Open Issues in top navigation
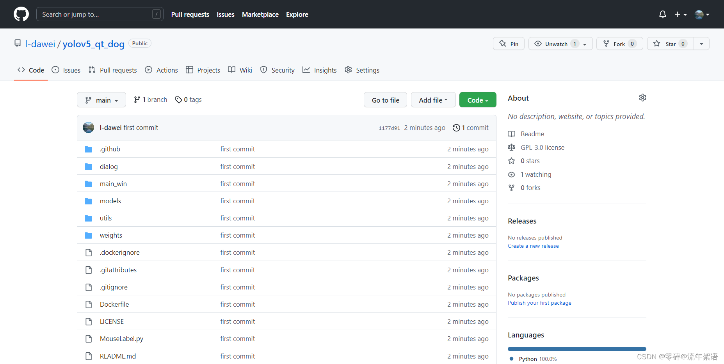The height and width of the screenshot is (364, 724). 226,14
